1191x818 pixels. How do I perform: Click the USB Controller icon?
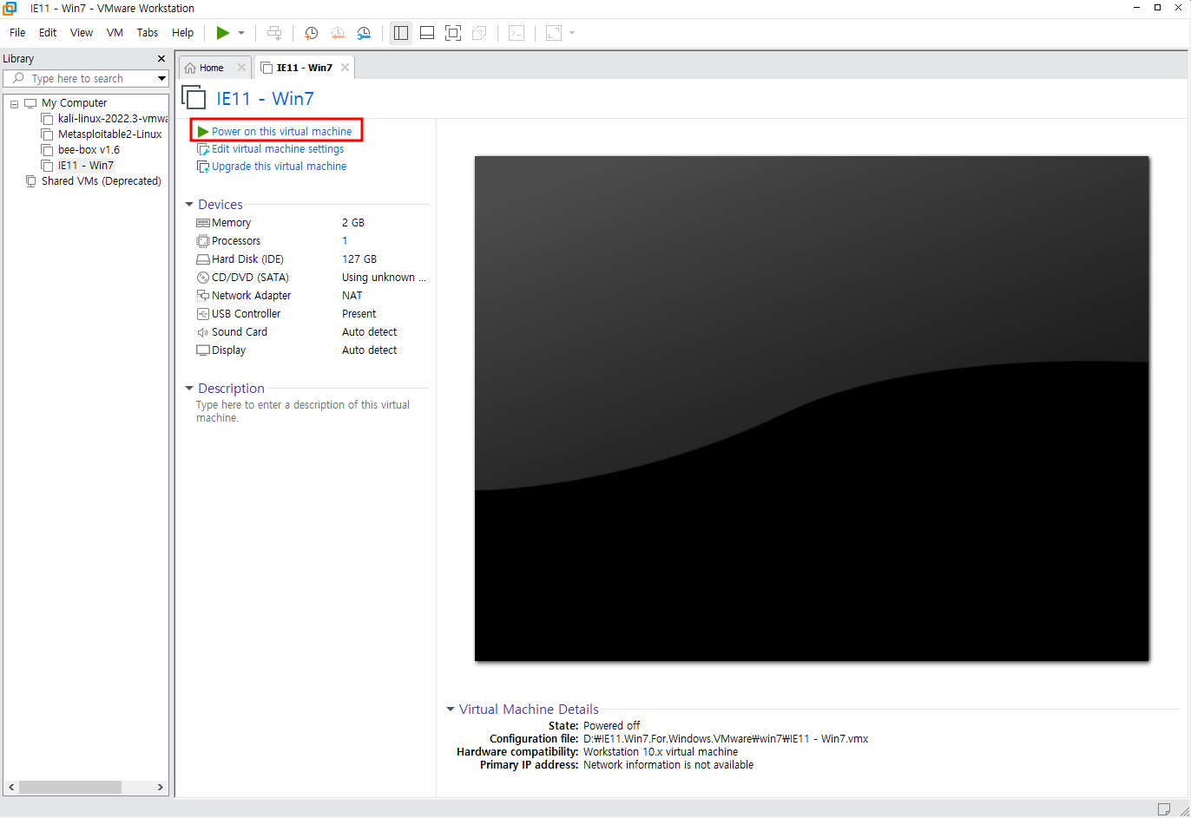[x=203, y=314]
